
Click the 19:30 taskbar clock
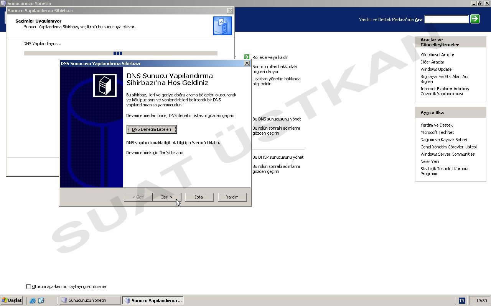click(x=481, y=301)
